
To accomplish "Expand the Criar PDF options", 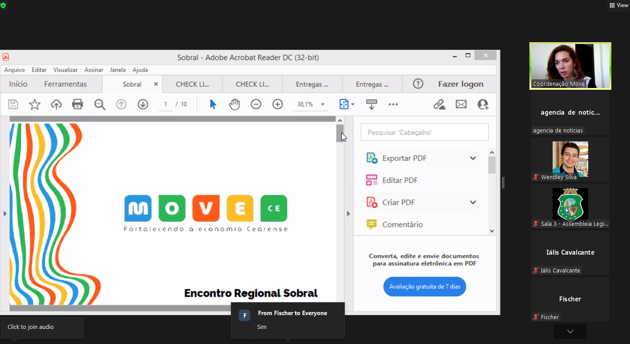I will point(472,202).
